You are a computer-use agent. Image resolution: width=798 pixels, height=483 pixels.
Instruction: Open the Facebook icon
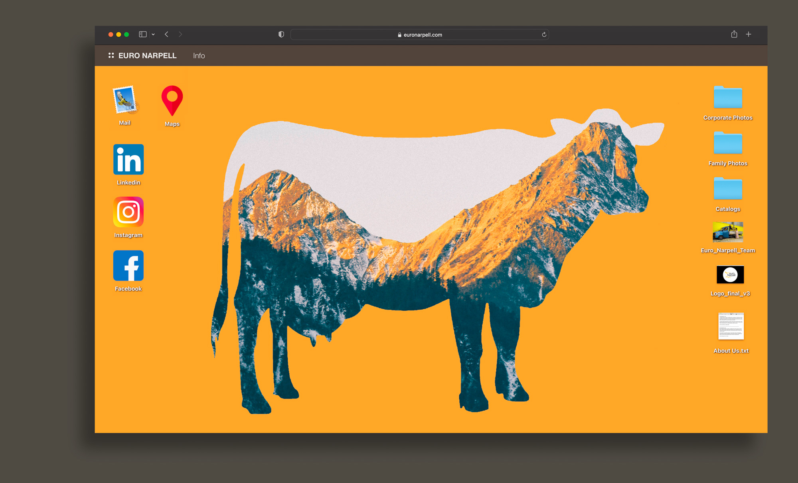128,266
